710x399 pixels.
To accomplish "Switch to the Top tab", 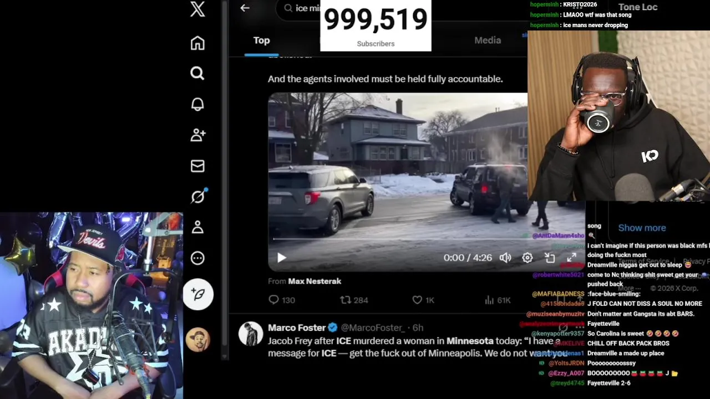I will [x=261, y=40].
